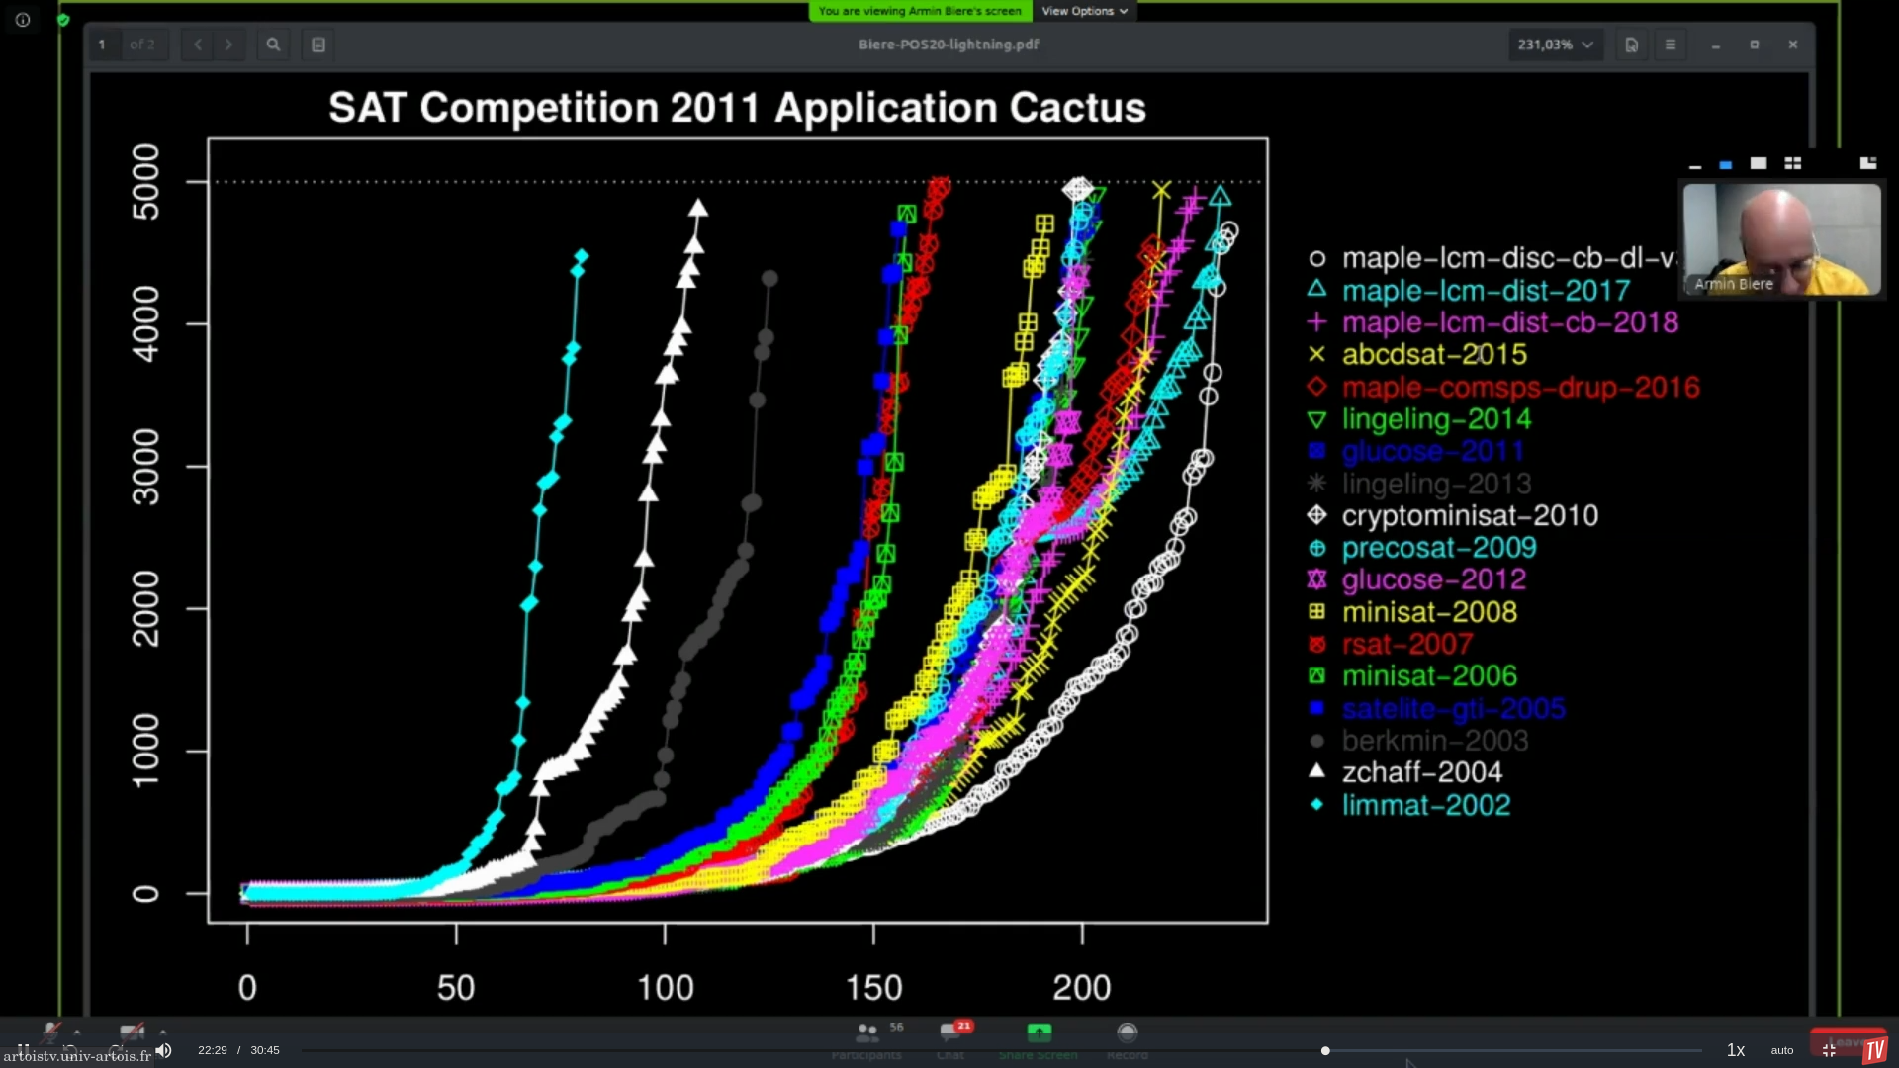The image size is (1899, 1068).
Task: Click the Record control
Action: coord(1128,1034)
